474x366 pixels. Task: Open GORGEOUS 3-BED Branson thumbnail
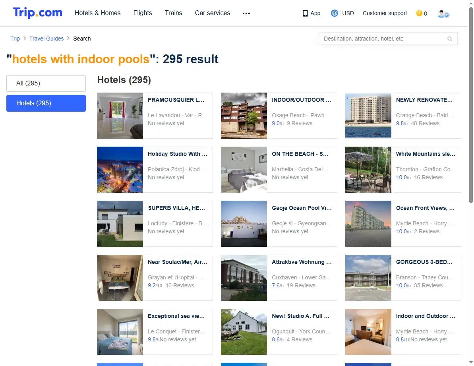368,278
